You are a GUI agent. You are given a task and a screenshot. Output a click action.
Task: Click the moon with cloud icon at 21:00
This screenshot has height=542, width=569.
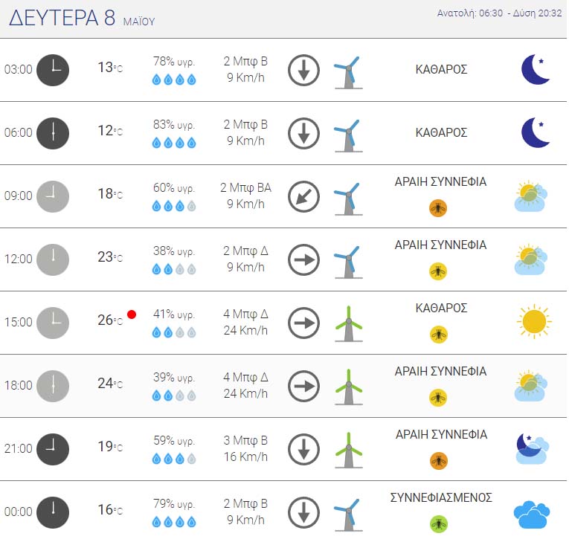pyautogui.click(x=532, y=448)
